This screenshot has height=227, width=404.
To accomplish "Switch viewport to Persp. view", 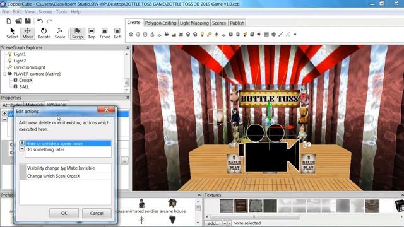I will (78, 33).
